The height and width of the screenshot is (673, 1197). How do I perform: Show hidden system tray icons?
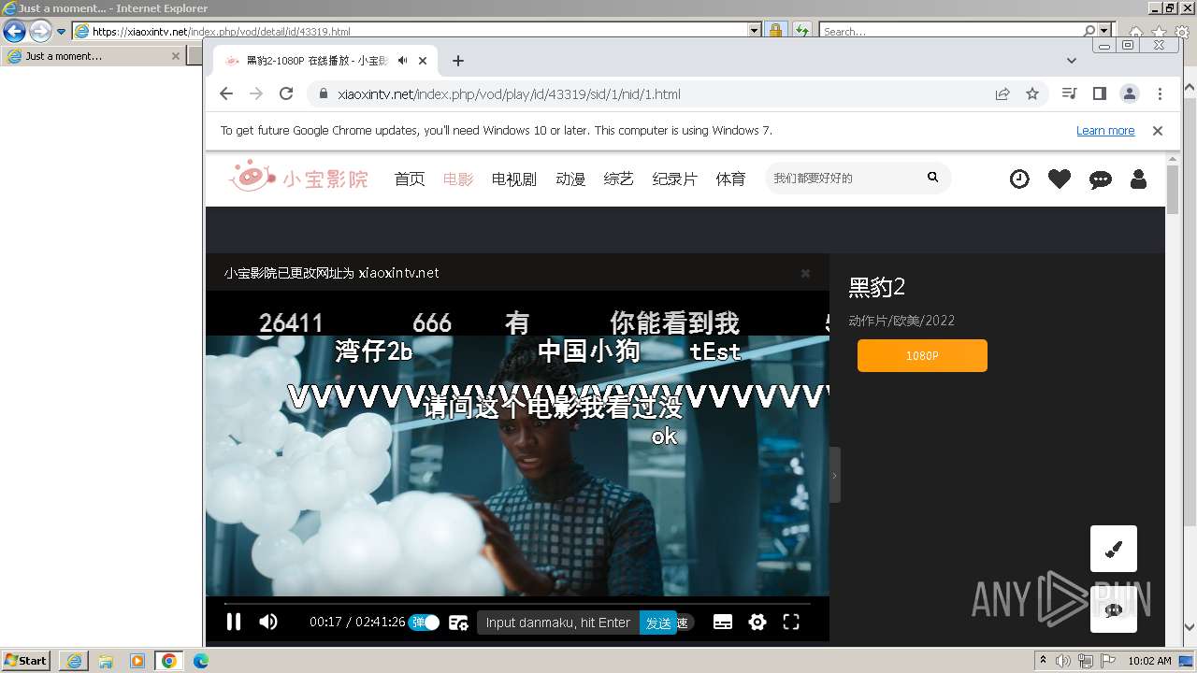(x=1043, y=661)
